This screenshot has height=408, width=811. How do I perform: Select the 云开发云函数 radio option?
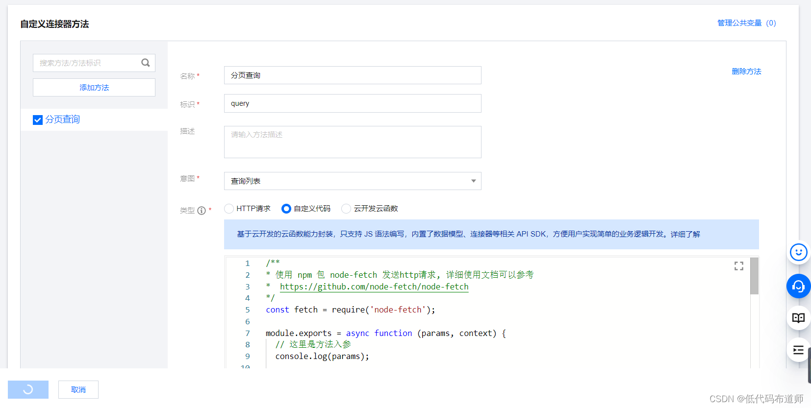pos(346,209)
